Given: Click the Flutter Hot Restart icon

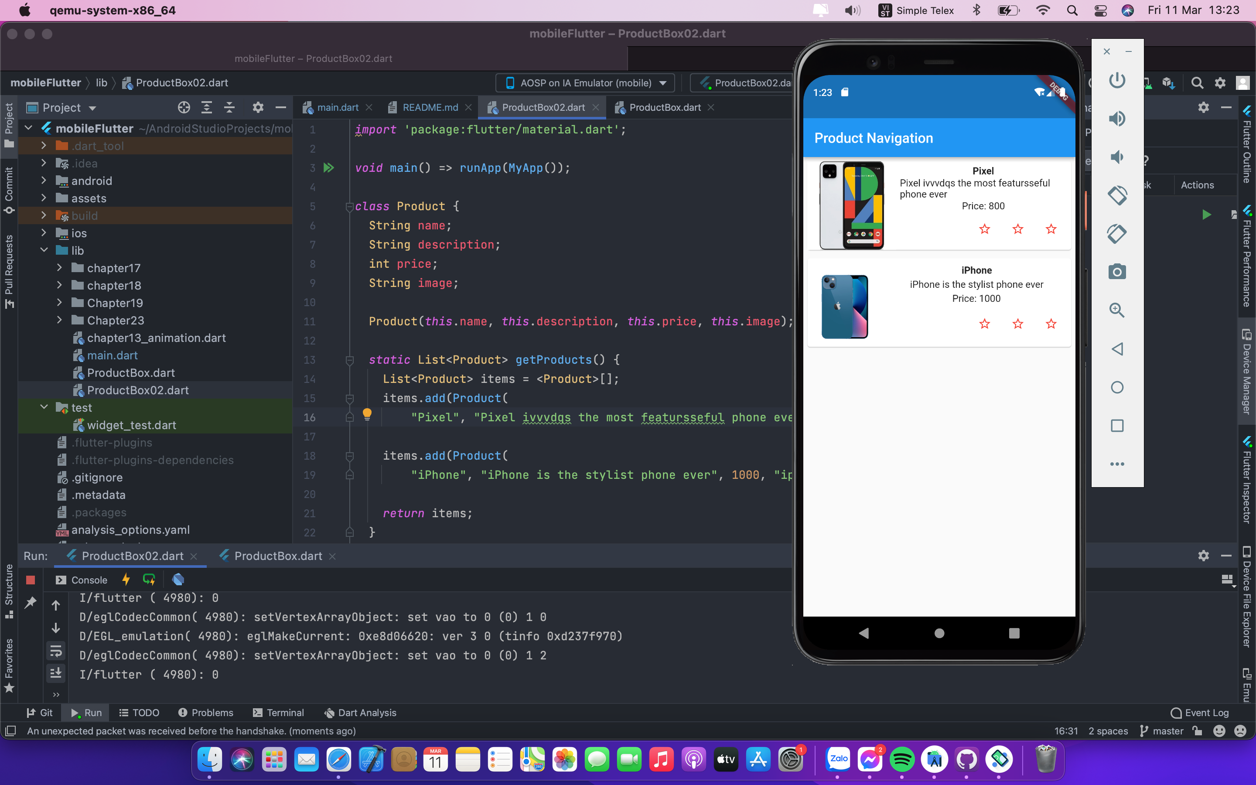Looking at the screenshot, I should point(149,580).
